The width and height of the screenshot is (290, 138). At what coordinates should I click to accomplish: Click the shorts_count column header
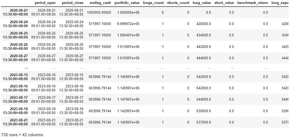point(178,3)
